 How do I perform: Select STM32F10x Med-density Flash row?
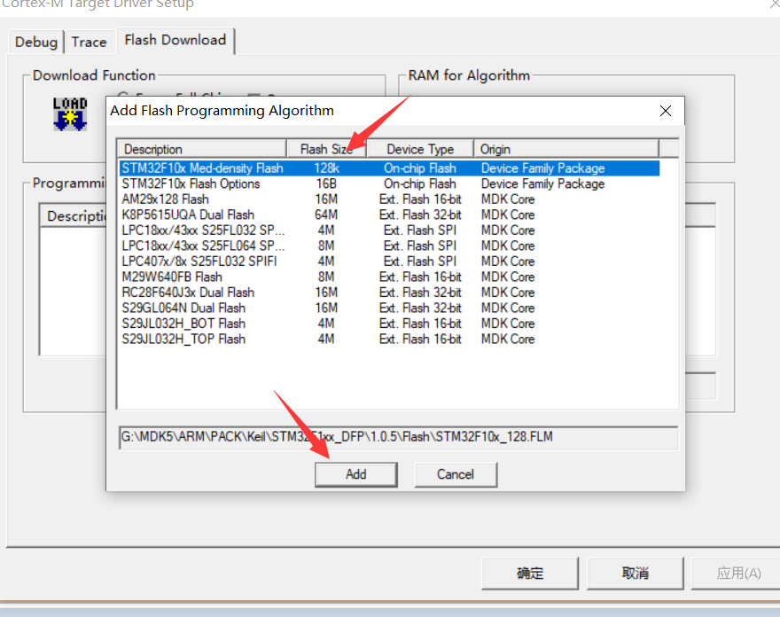click(x=389, y=168)
